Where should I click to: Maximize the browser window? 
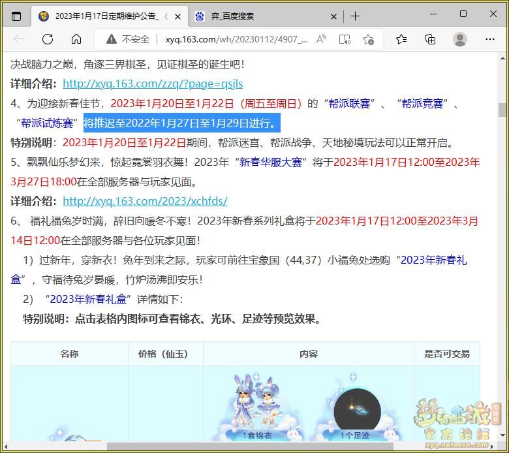463,14
